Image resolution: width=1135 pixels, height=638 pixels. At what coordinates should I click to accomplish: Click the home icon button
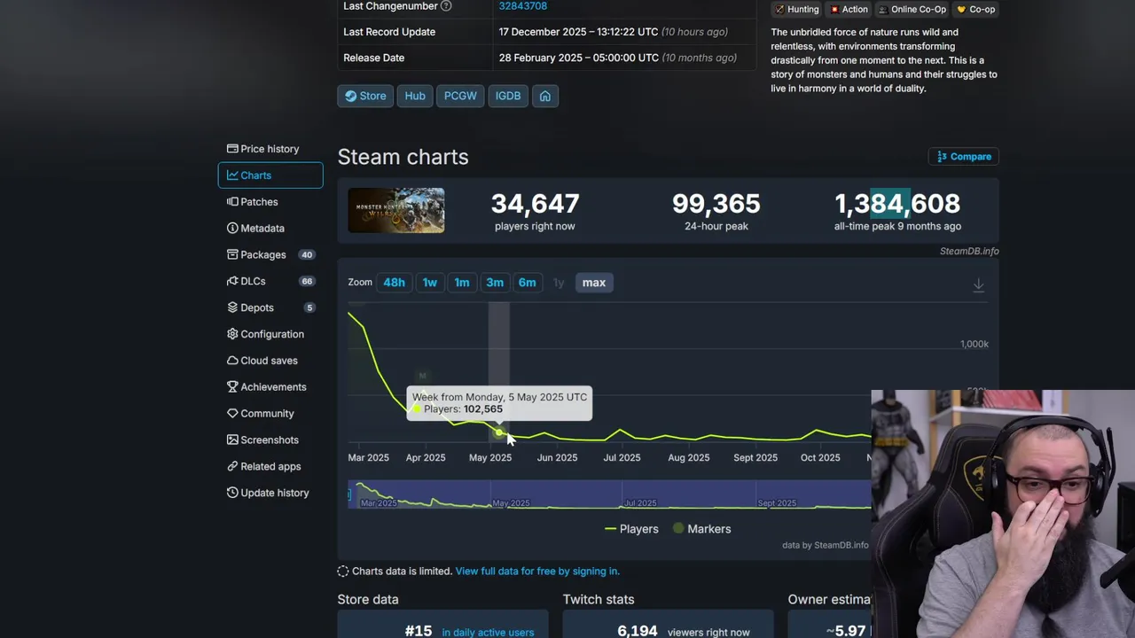coord(545,96)
